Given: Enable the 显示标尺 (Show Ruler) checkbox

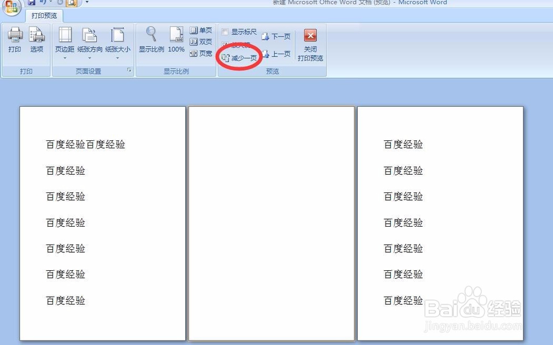Looking at the screenshot, I should (226, 32).
